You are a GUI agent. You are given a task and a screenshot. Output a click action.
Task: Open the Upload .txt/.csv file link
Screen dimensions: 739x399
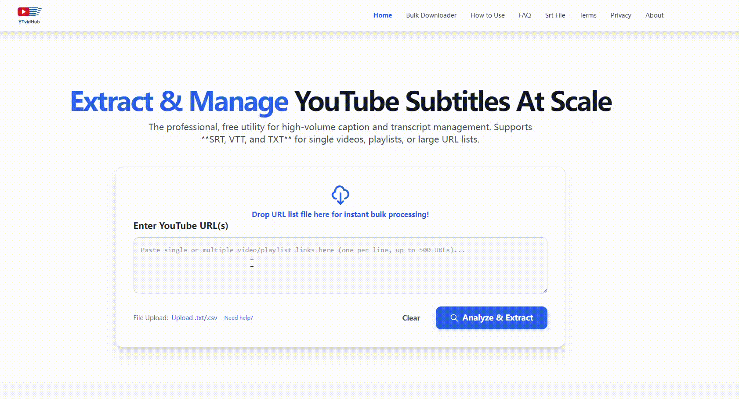tap(195, 317)
